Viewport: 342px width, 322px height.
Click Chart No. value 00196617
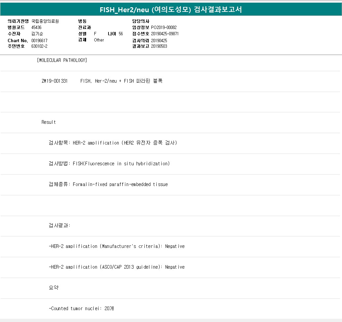(39, 40)
